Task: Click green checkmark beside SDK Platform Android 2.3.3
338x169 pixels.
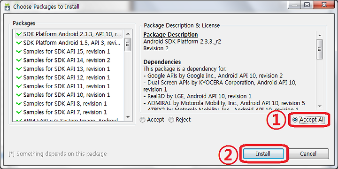Action: click(19, 34)
